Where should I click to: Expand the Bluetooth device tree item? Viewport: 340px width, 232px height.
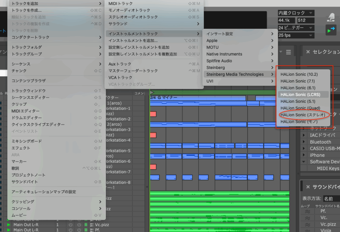[x=304, y=142]
